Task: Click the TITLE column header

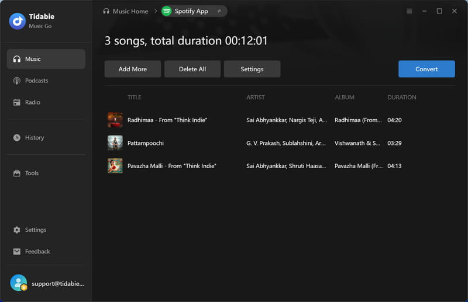Action: pos(135,97)
